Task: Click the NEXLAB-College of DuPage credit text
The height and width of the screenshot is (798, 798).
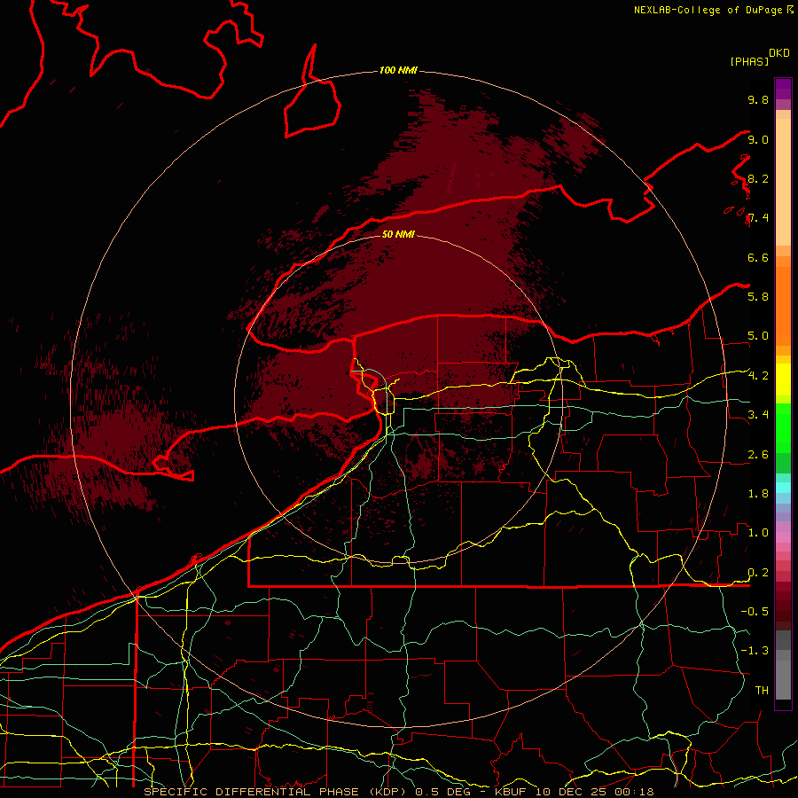Action: [x=708, y=10]
